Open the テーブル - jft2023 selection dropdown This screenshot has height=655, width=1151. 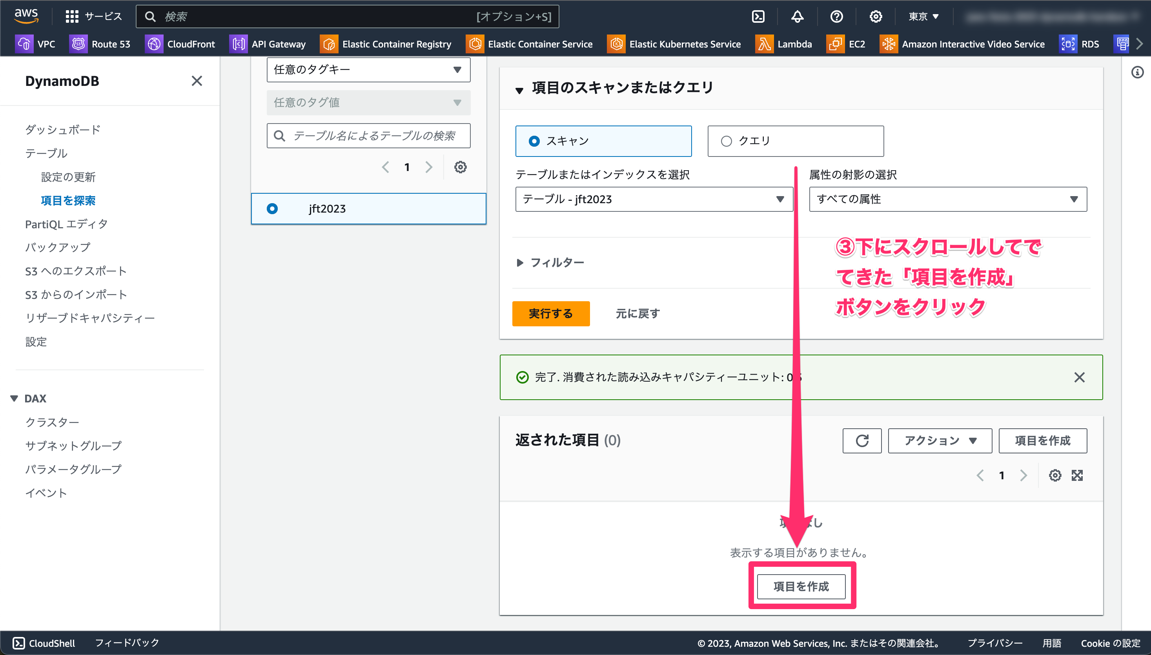click(654, 199)
